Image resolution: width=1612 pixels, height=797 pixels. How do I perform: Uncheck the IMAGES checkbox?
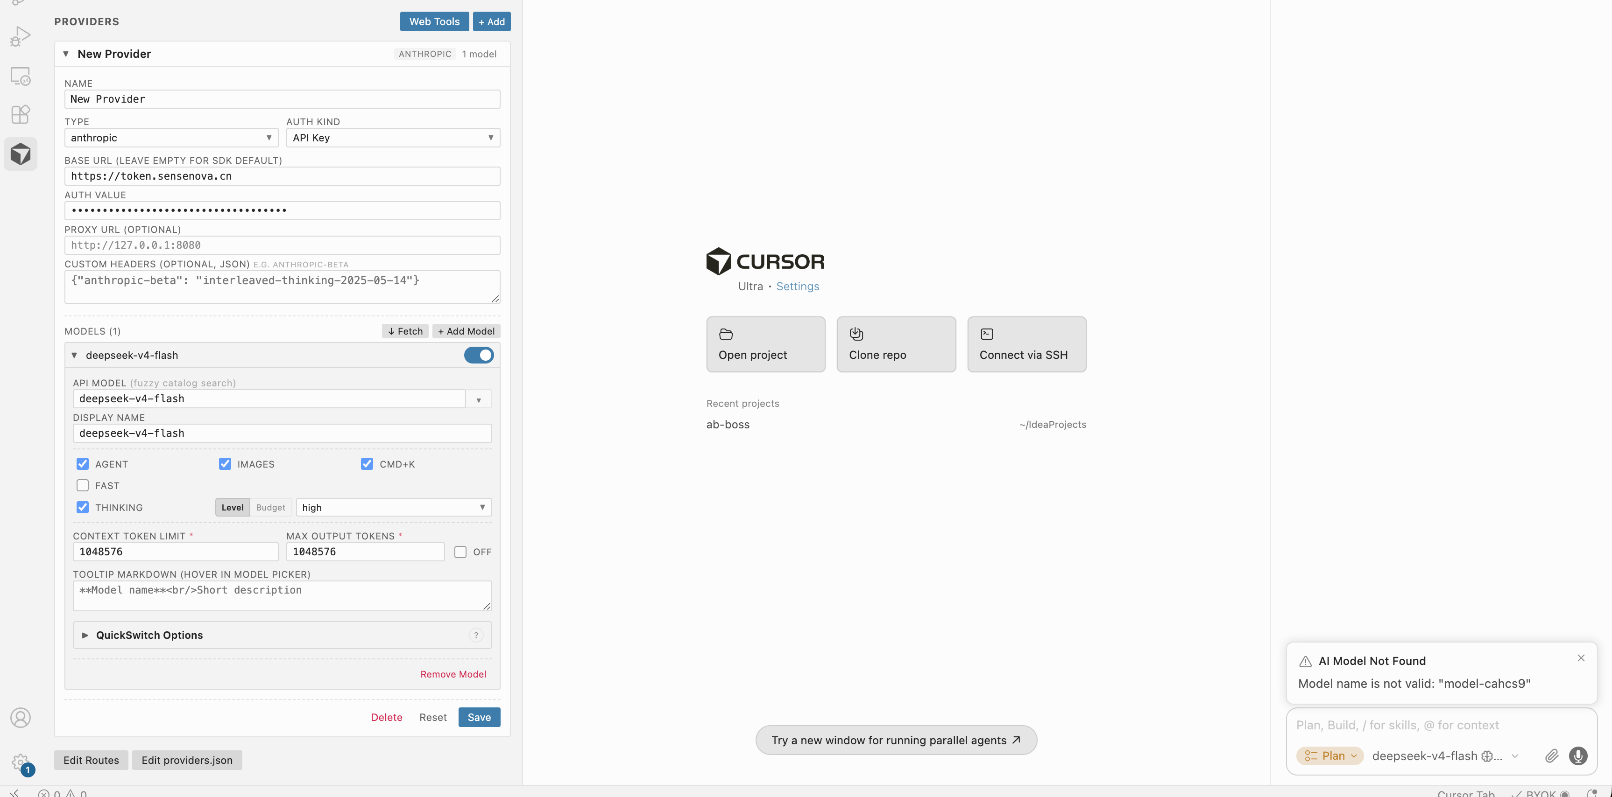tap(225, 464)
